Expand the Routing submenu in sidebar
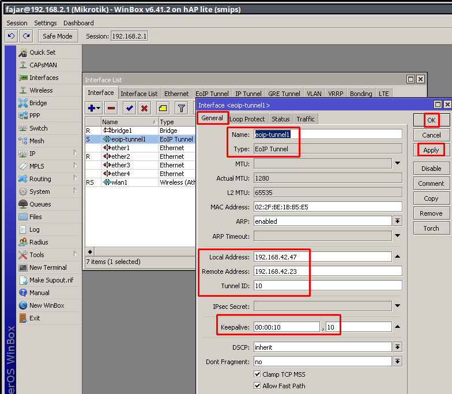The image size is (452, 394). coord(75,178)
